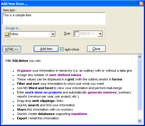The height and width of the screenshot is (126, 145).
Task: Click the yellow folder icon beside Inbox
Action: 7,34
